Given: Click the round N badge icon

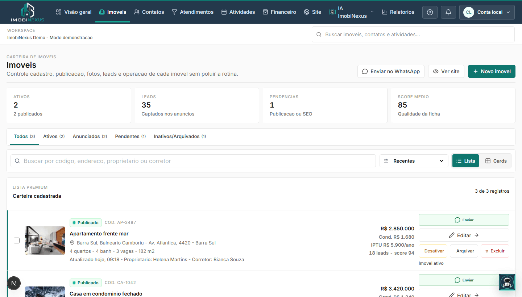Looking at the screenshot, I should [x=14, y=283].
